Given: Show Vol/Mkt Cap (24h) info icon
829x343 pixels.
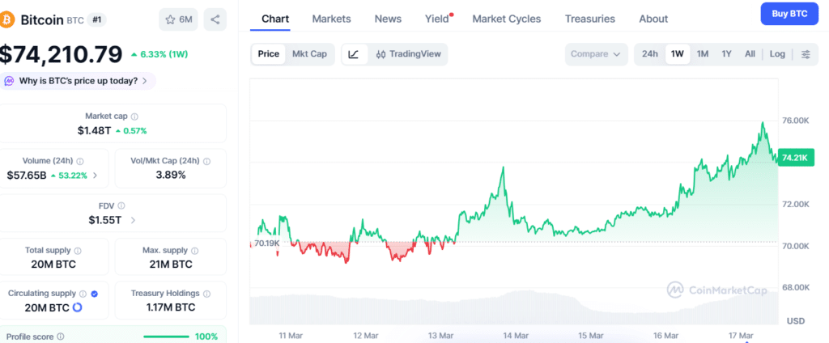Looking at the screenshot, I should point(206,161).
